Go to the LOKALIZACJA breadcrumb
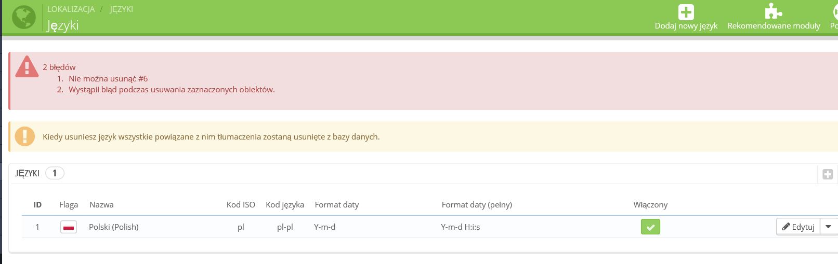The height and width of the screenshot is (264, 838). click(x=71, y=9)
